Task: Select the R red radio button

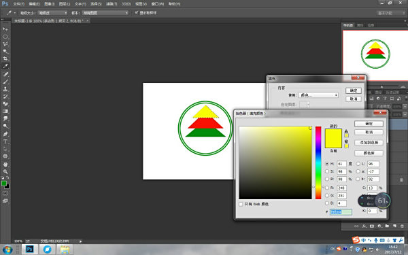Action: 327,188
